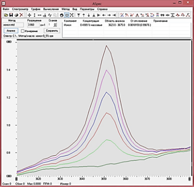Delete the spectrum with the red X icon

pos(21,15)
